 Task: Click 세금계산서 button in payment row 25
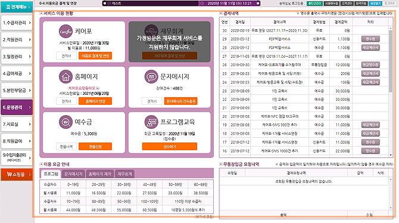click(x=370, y=73)
